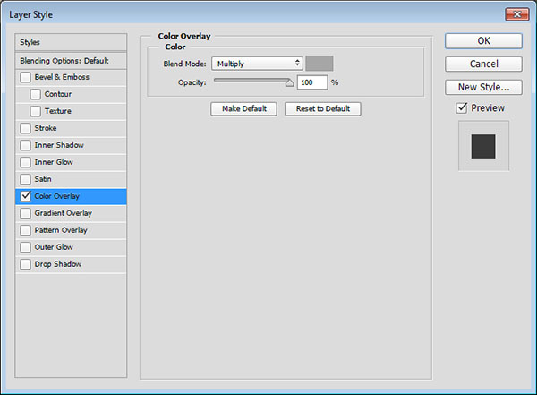Enable the Drop Shadow checkbox
Screen dimensions: 537x395
tap(25, 264)
